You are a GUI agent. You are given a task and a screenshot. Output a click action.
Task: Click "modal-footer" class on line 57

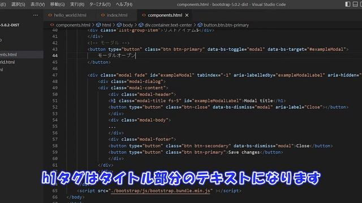point(156,139)
